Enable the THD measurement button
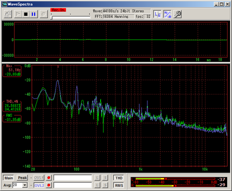This screenshot has width=232, height=191. point(119,178)
